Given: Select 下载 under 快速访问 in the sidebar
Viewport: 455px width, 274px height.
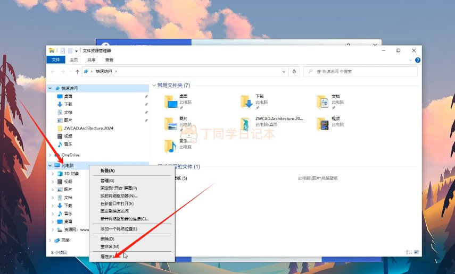Looking at the screenshot, I should click(x=68, y=104).
